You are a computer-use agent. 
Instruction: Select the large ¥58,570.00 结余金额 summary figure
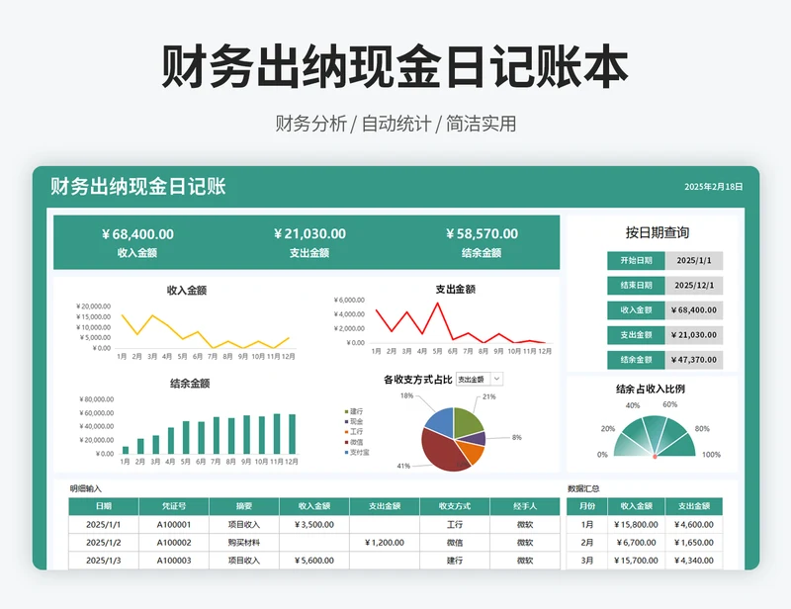[x=482, y=234]
